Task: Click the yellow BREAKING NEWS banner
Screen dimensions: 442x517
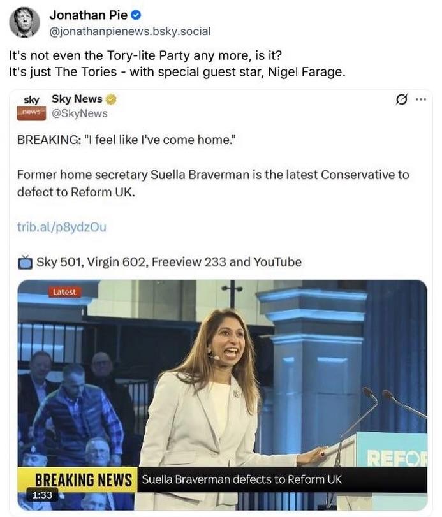Action: [78, 480]
